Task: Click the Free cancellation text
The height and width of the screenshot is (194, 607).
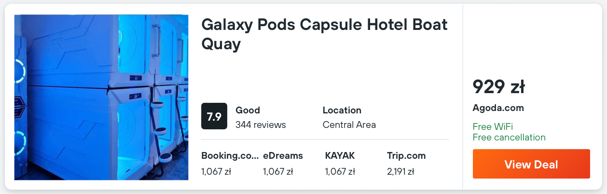Action: [509, 137]
